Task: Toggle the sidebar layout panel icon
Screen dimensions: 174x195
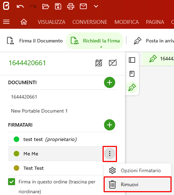Action: pos(132,60)
